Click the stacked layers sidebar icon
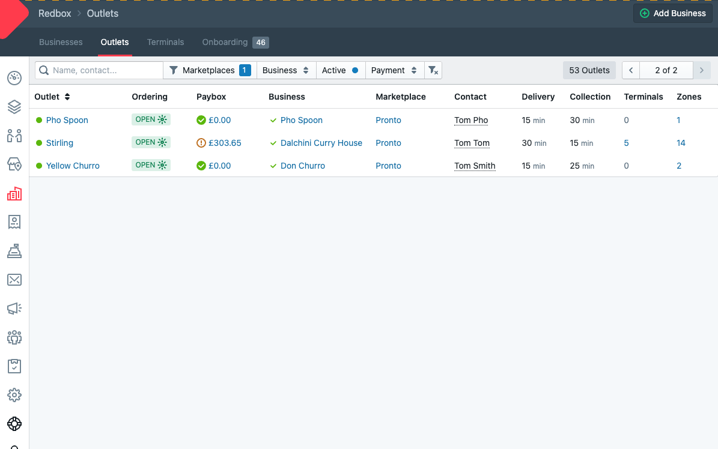718x449 pixels. click(x=14, y=107)
